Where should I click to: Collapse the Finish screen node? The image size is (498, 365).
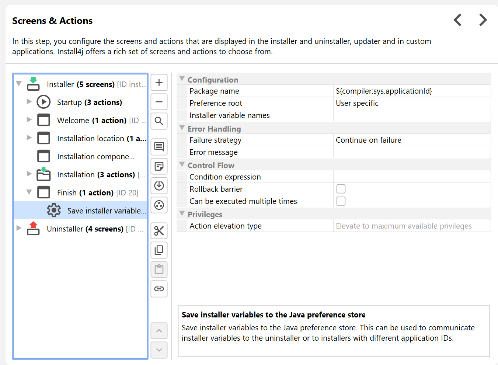(29, 192)
